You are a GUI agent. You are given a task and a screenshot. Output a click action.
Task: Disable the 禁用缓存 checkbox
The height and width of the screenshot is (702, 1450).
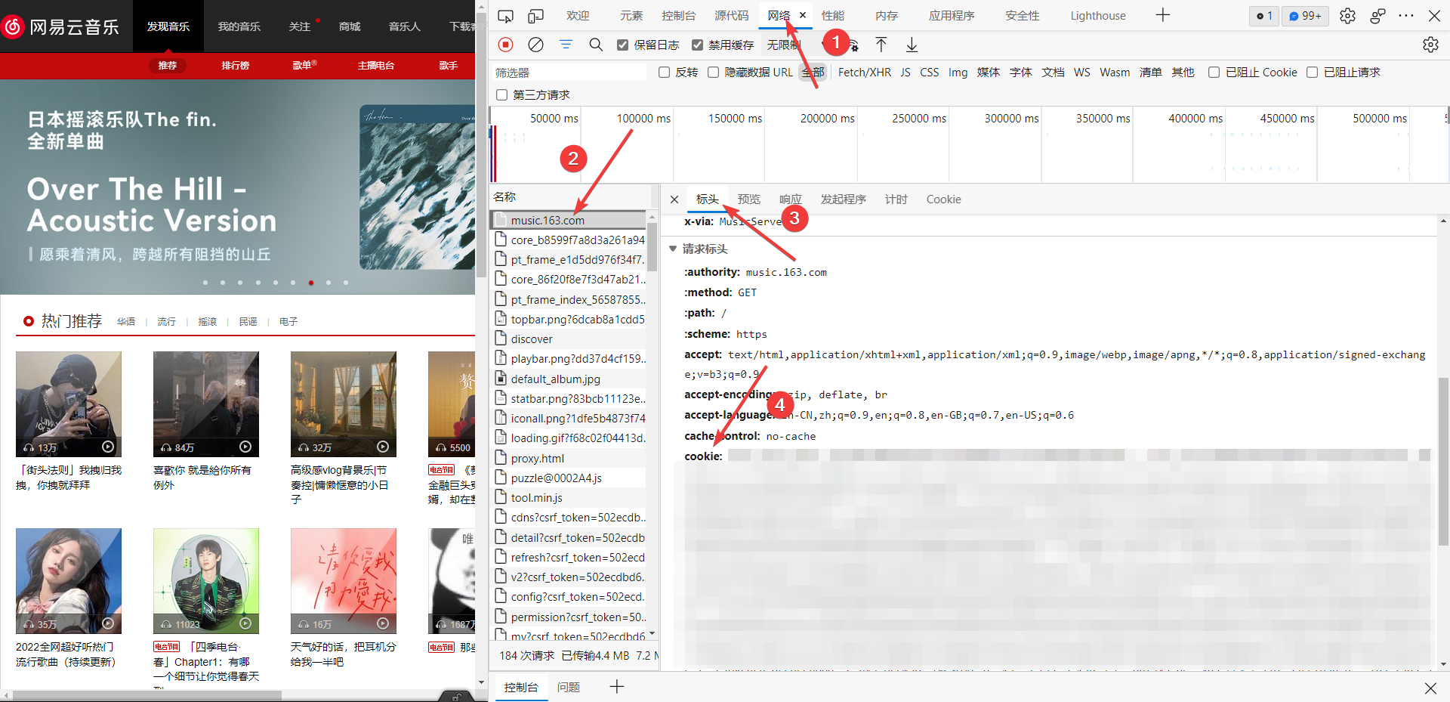tap(696, 45)
